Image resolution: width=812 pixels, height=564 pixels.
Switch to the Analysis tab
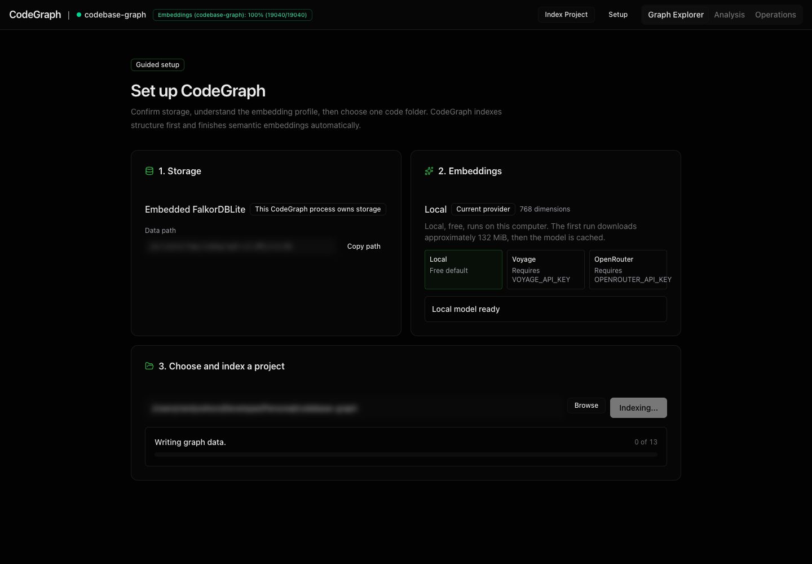(x=729, y=15)
